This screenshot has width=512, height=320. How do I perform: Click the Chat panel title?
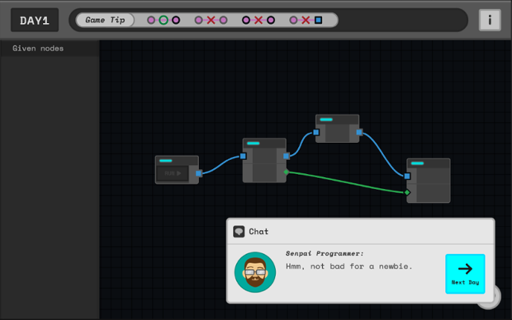pos(259,231)
